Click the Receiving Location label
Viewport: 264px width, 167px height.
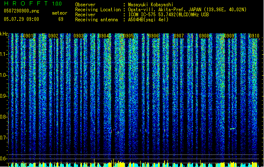[x=98, y=10]
